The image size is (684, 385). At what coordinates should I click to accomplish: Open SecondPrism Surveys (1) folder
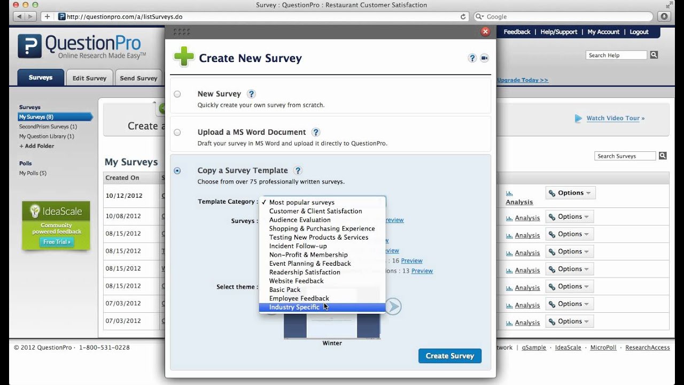click(x=48, y=127)
